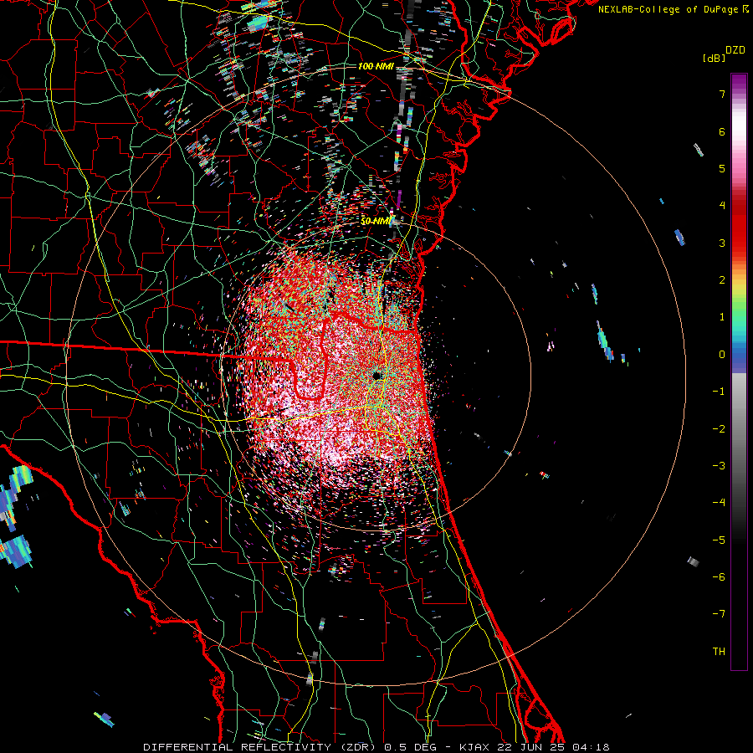This screenshot has height=753, width=753.
Task: Click the 0.5 DEG elevation text
Action: 411,747
